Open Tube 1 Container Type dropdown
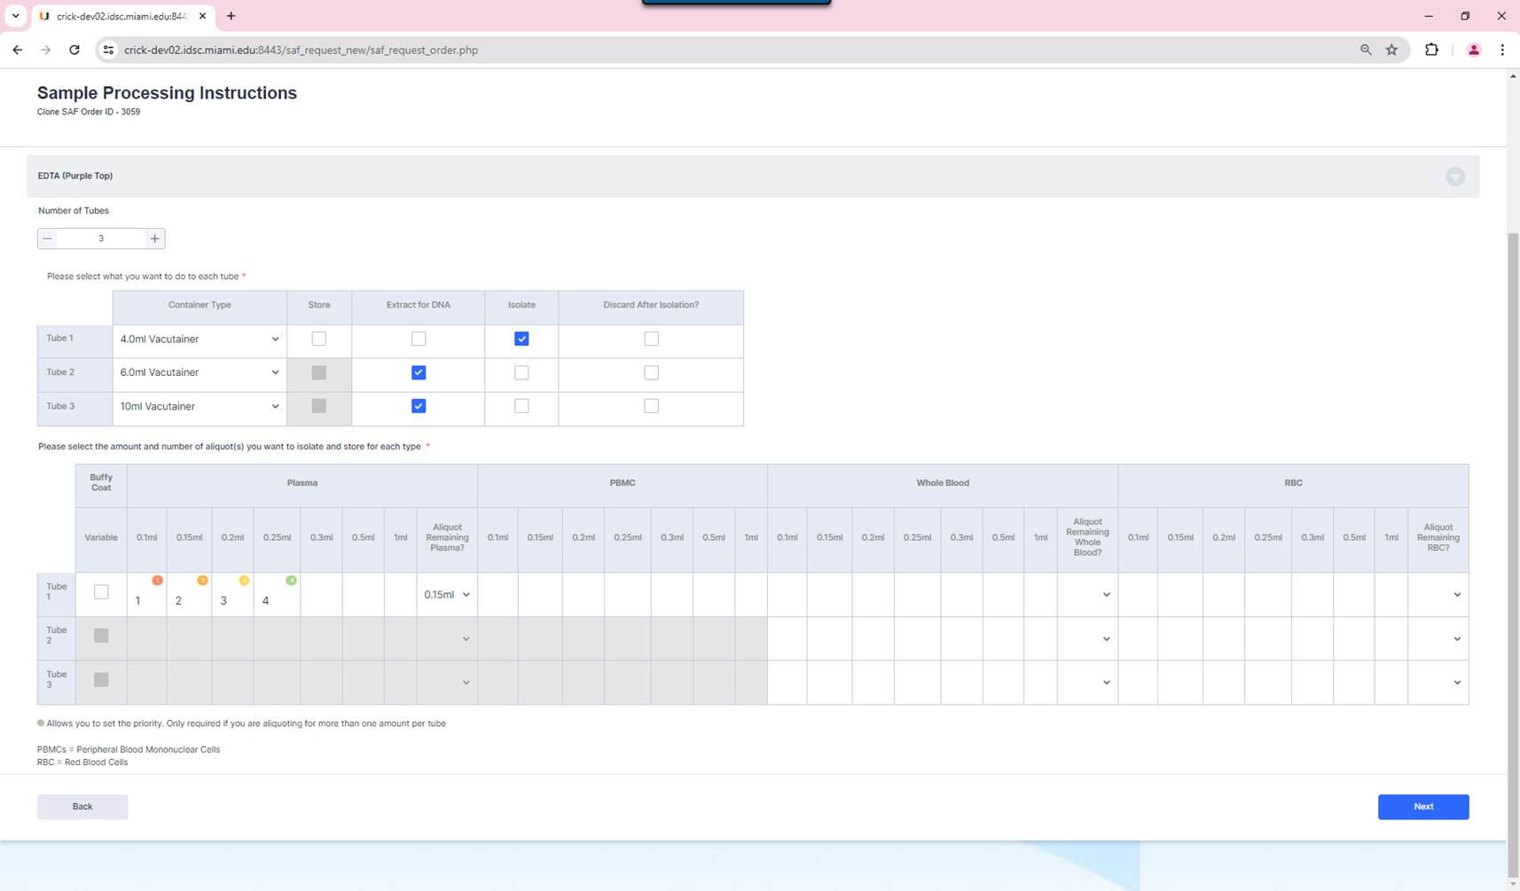The width and height of the screenshot is (1520, 891). [200, 339]
